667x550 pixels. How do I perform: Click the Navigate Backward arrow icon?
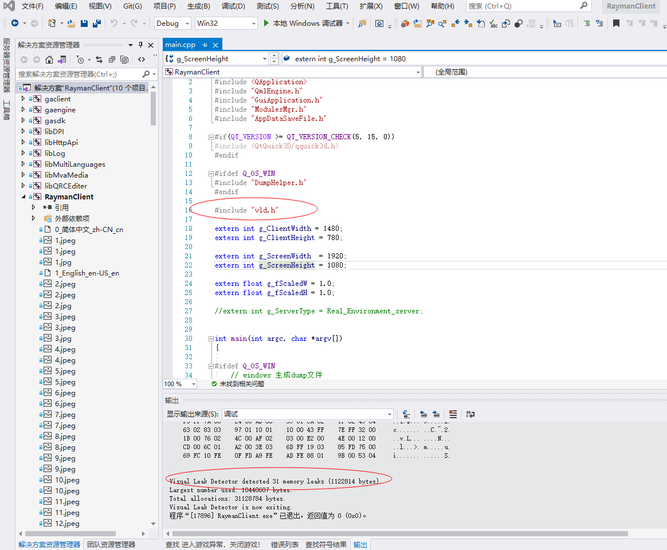click(x=15, y=23)
